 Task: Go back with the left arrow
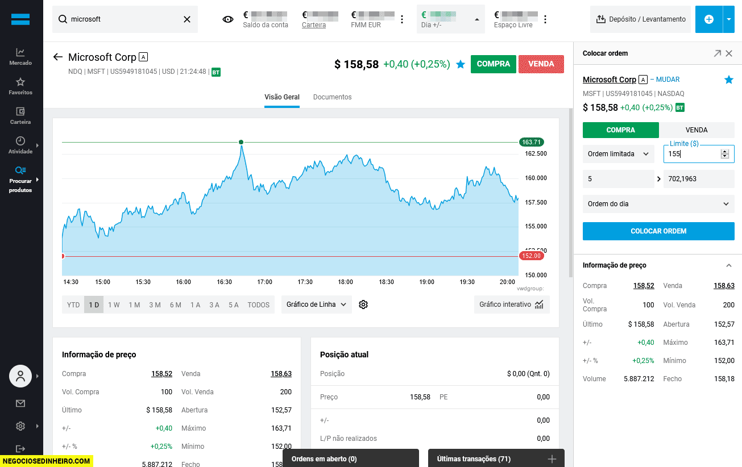pos(57,57)
